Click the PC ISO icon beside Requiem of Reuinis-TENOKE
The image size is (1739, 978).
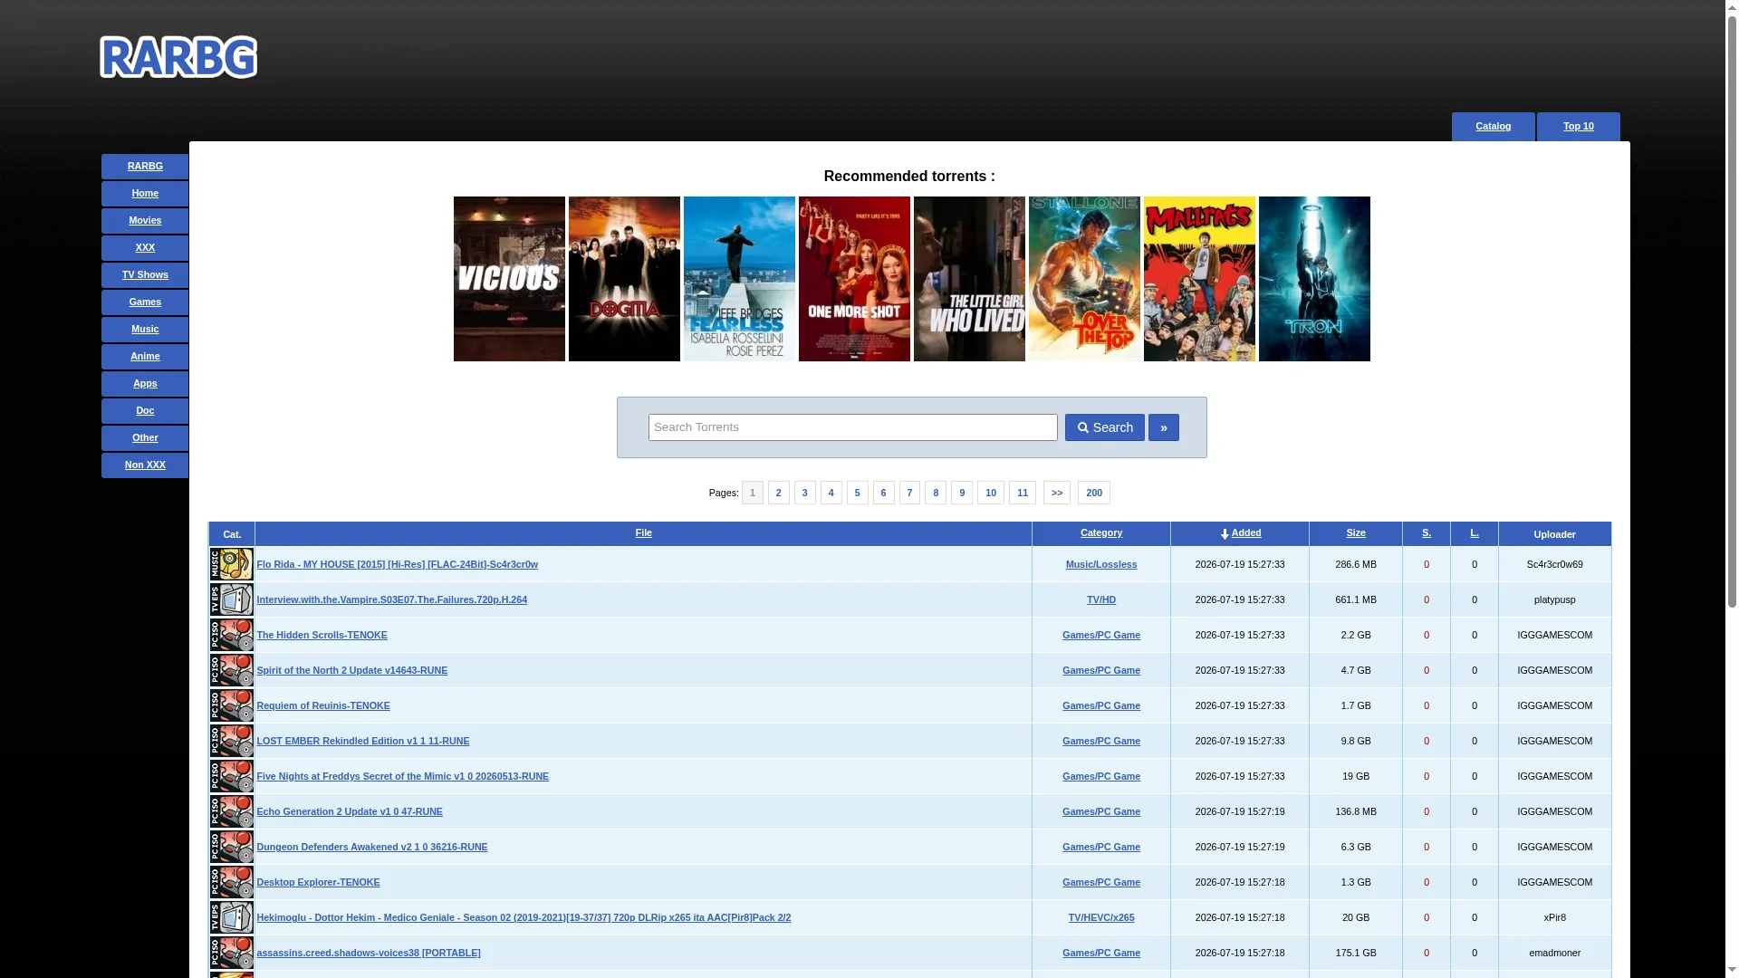pos(232,705)
